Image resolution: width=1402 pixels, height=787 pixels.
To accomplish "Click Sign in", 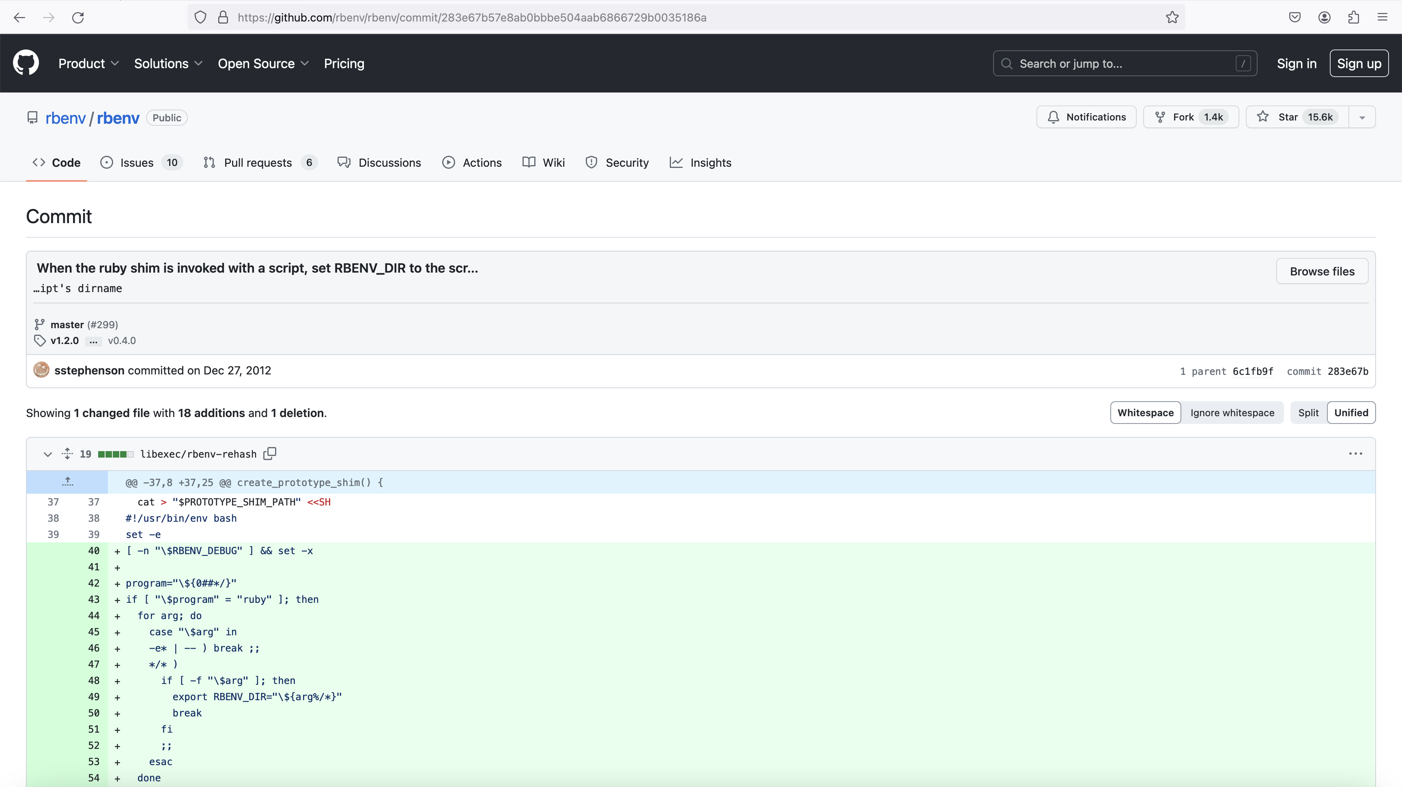I will pyautogui.click(x=1297, y=64).
